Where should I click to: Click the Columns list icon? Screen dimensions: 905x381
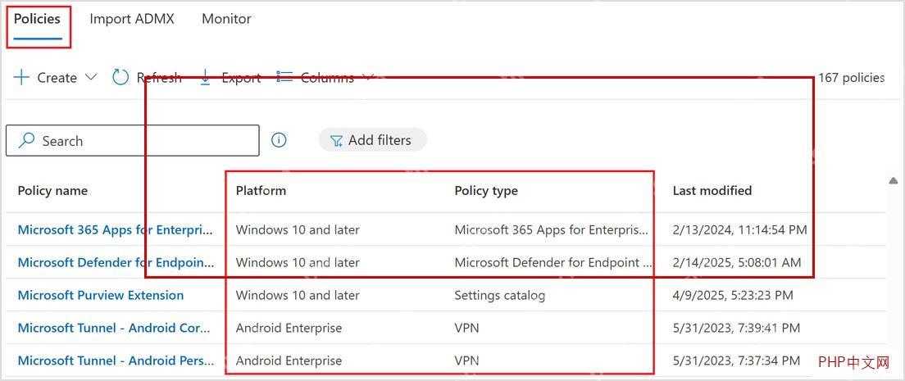284,77
